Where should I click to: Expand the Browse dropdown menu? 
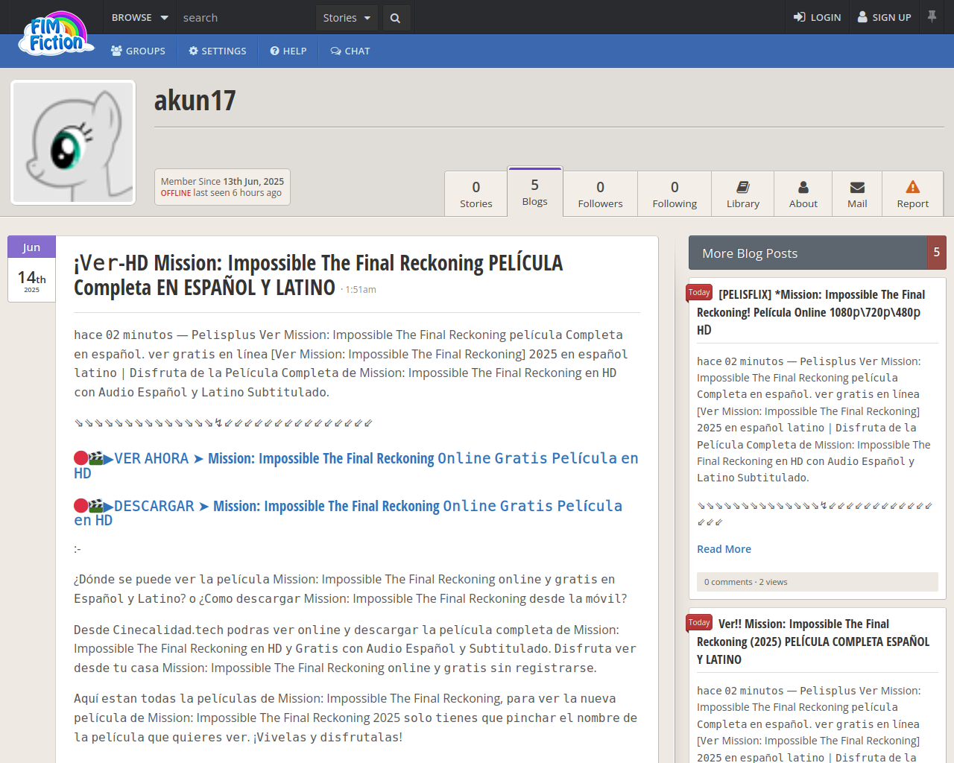[x=139, y=17]
